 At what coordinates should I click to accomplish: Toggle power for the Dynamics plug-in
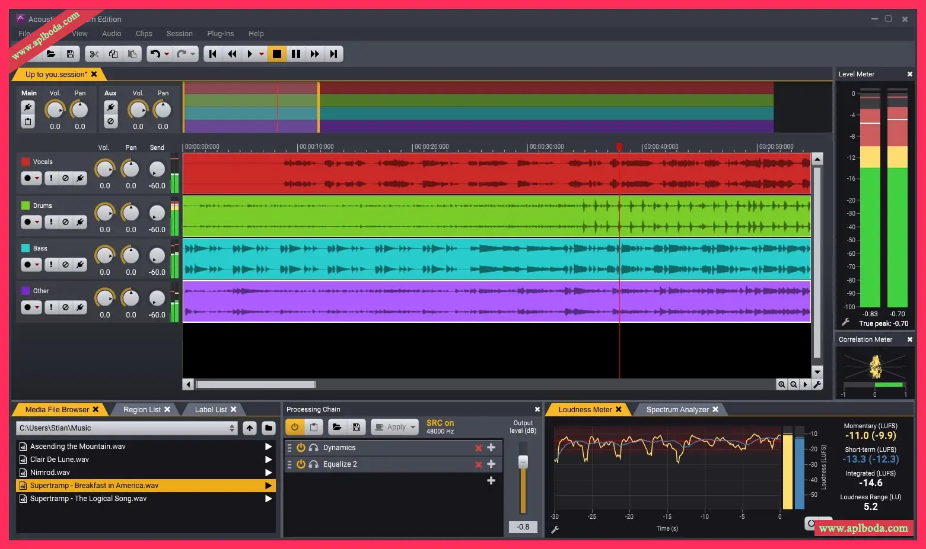(301, 448)
